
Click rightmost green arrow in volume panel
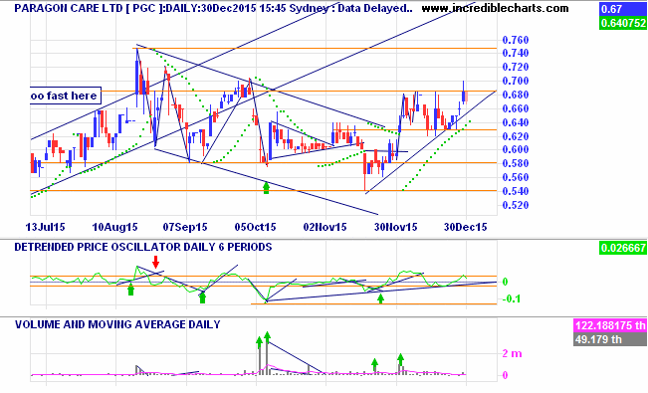pyautogui.click(x=400, y=359)
